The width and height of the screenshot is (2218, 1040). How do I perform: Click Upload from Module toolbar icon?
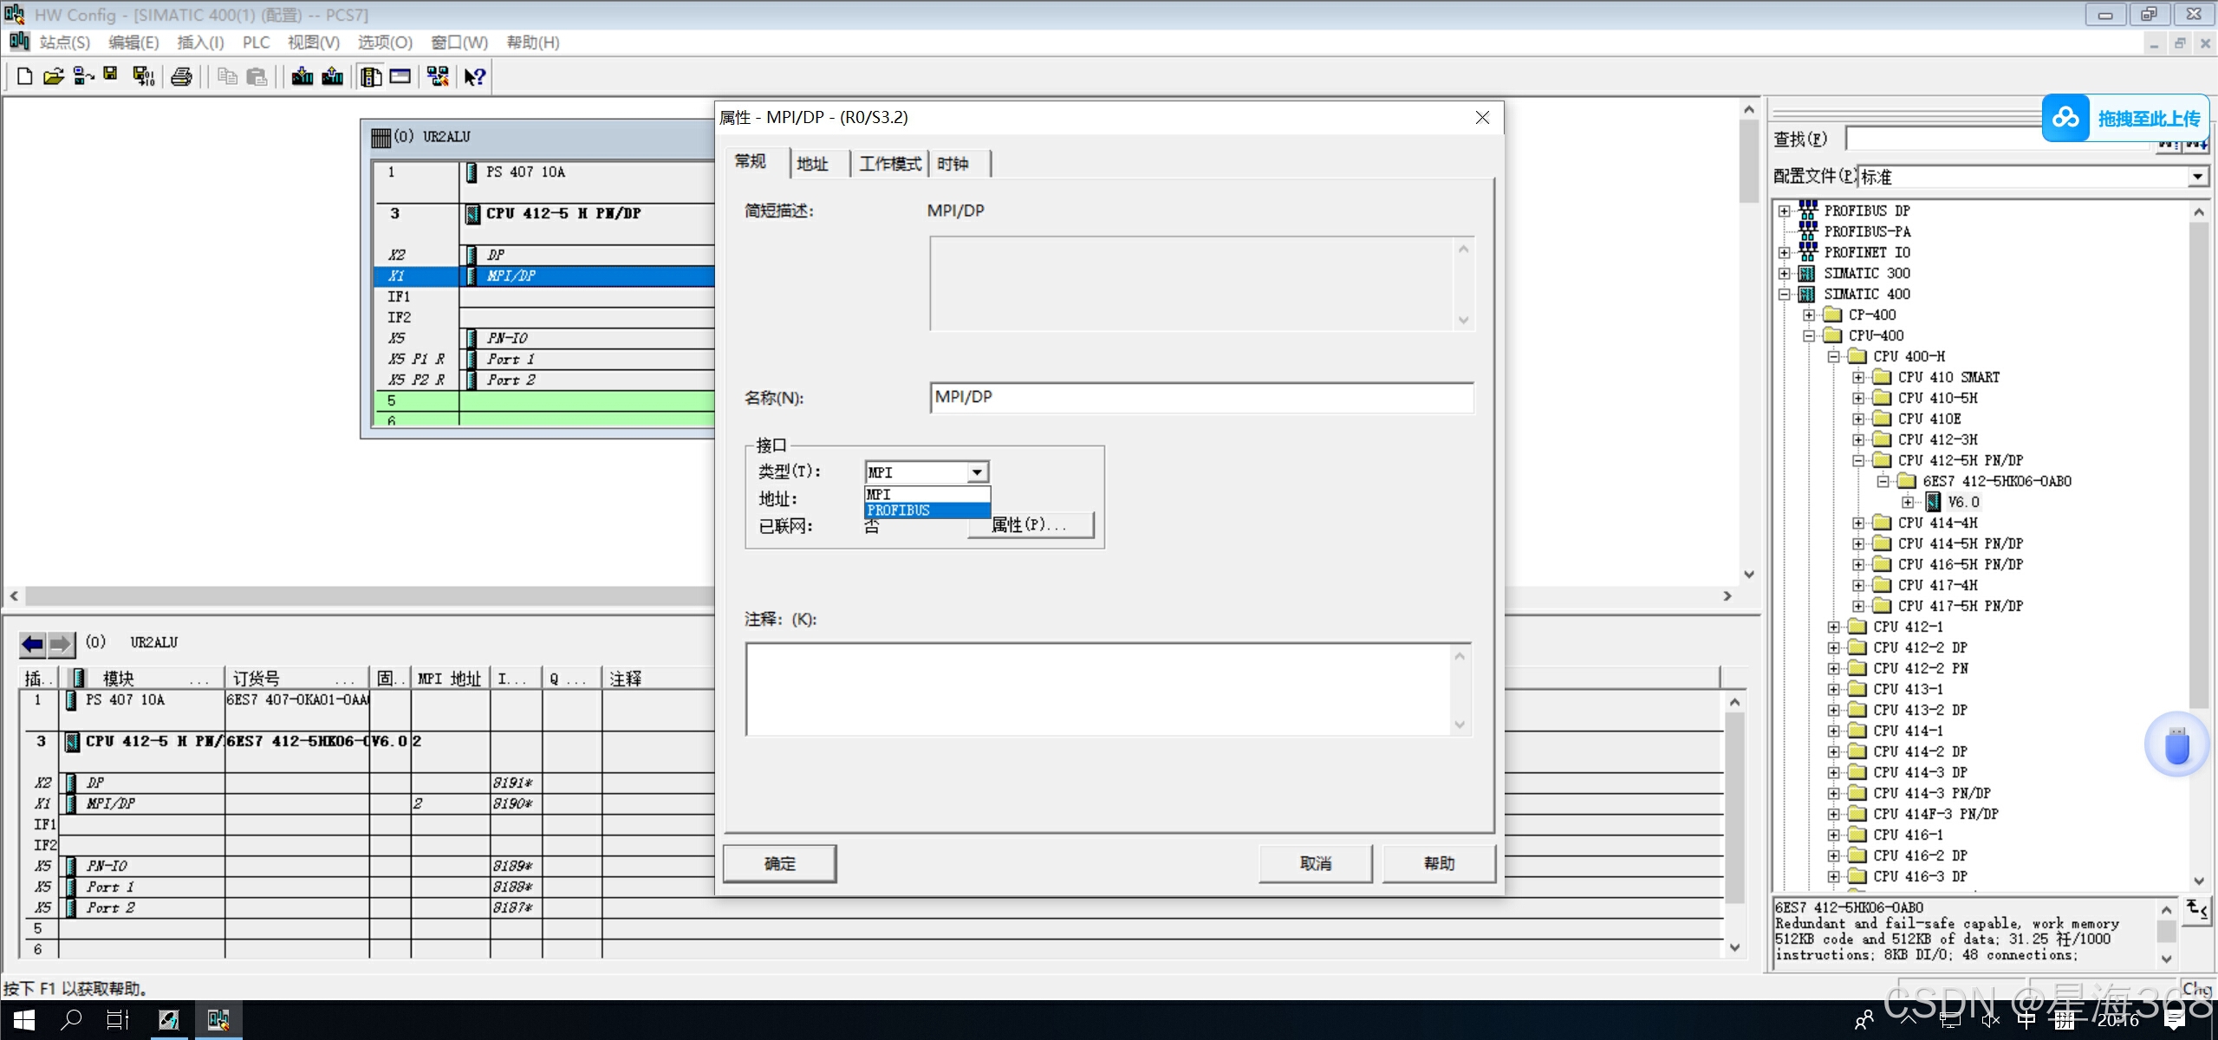(332, 77)
